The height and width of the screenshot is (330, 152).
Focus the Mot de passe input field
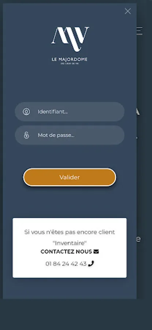pos(70,135)
